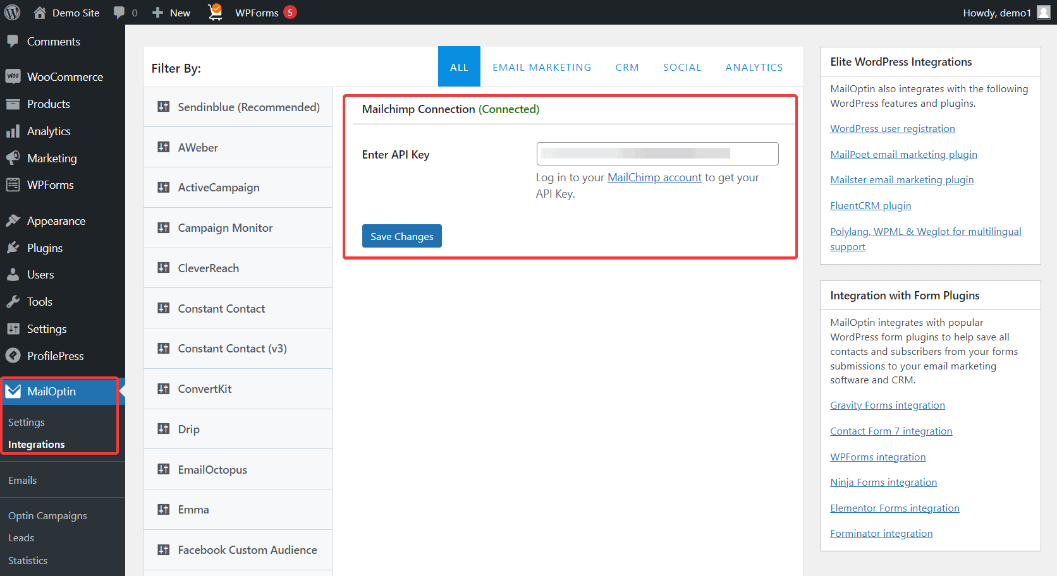Switch to SOCIAL filter tab
The image size is (1057, 576).
682,67
